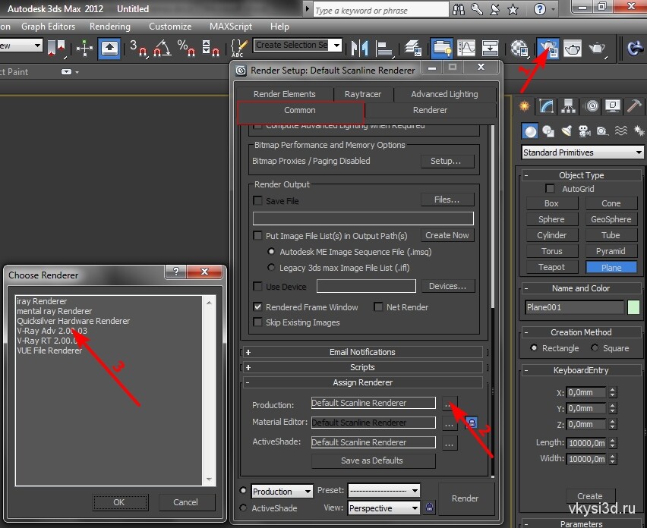Open the Graph Editors menu

pyautogui.click(x=49, y=27)
